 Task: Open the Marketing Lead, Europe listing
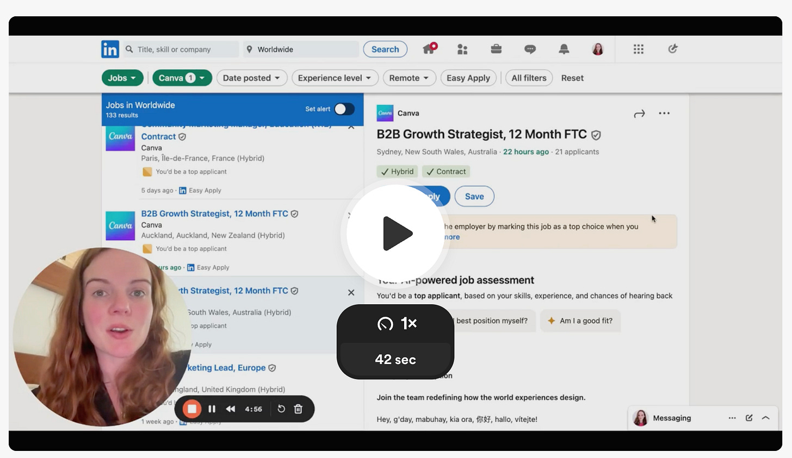(226, 367)
